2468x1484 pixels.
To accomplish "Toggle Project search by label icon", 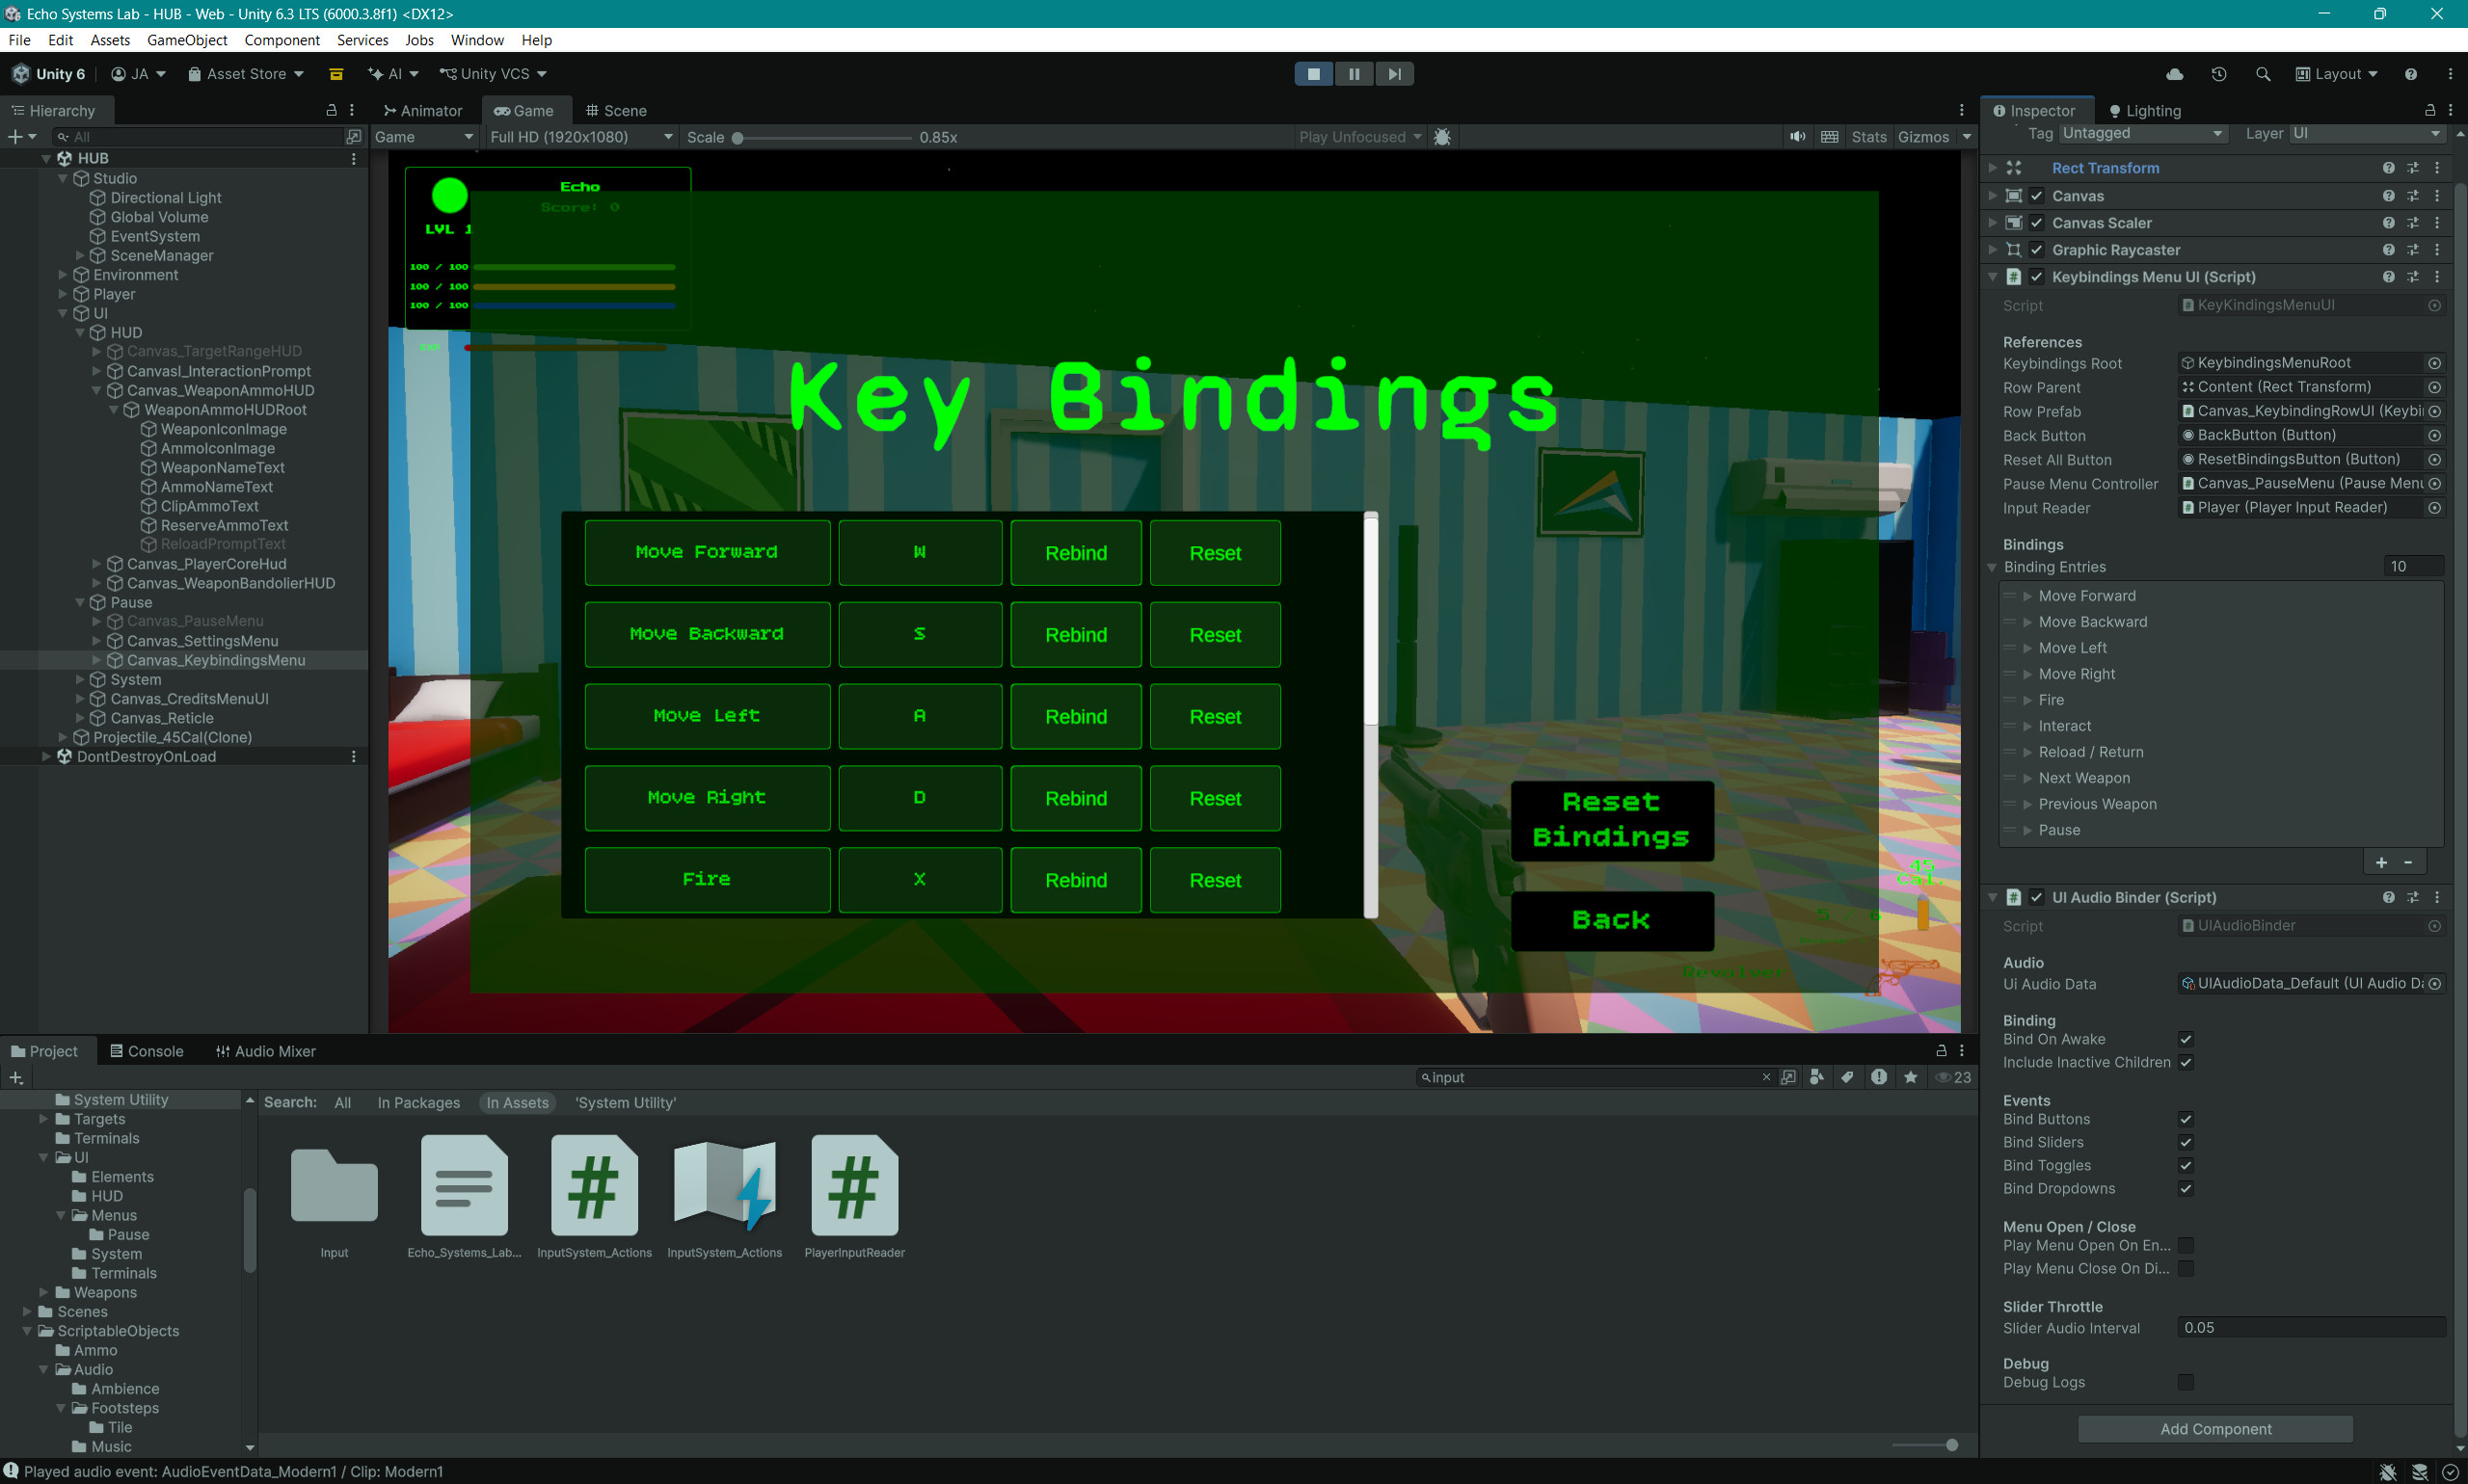I will pyautogui.click(x=1848, y=1077).
